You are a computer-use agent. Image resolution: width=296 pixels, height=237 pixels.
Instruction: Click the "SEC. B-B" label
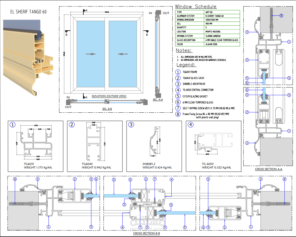[x=107, y=109]
